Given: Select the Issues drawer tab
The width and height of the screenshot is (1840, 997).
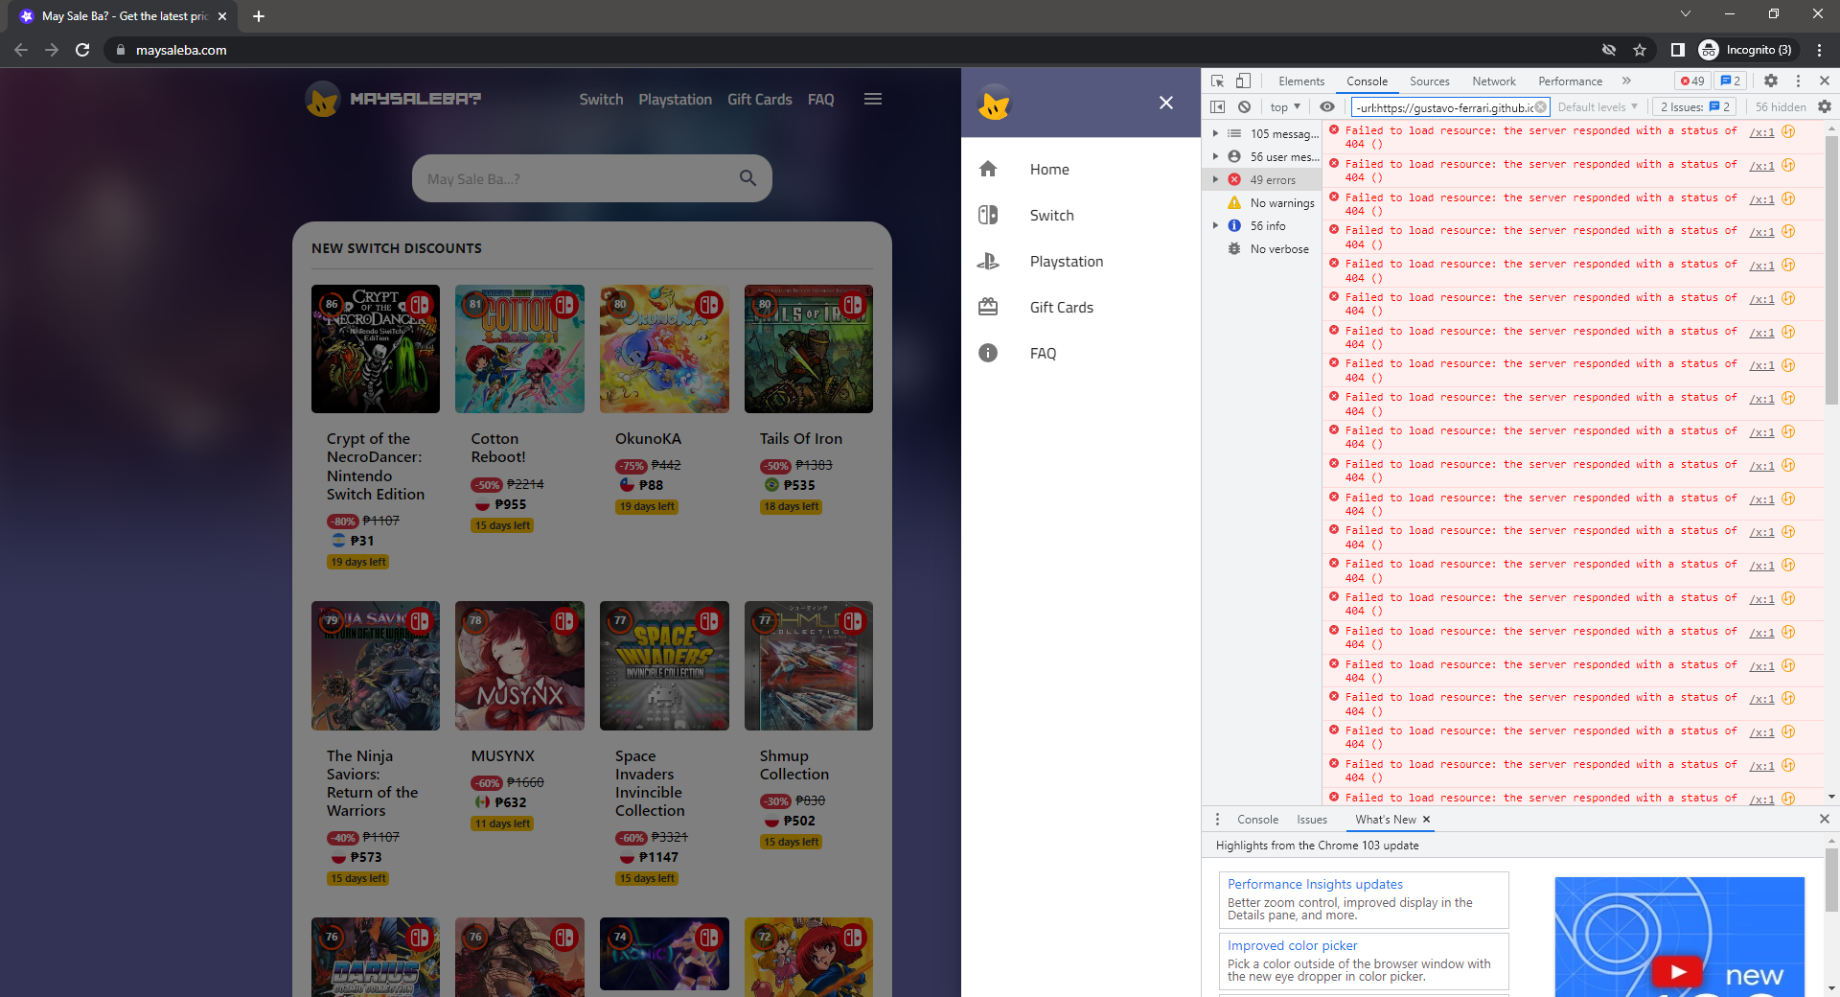Looking at the screenshot, I should [x=1312, y=820].
